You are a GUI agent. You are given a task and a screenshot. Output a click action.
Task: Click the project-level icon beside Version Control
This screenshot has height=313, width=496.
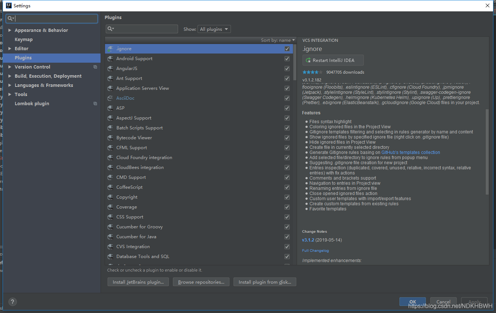point(95,67)
